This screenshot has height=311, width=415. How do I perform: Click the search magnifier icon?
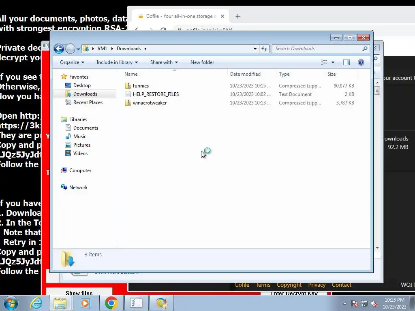[365, 49]
